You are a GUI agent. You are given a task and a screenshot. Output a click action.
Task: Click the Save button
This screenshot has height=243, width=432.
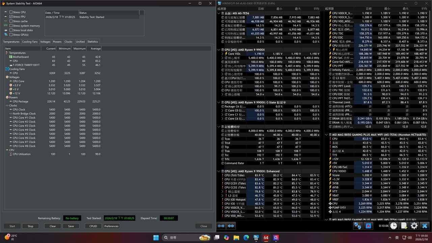point(71,226)
